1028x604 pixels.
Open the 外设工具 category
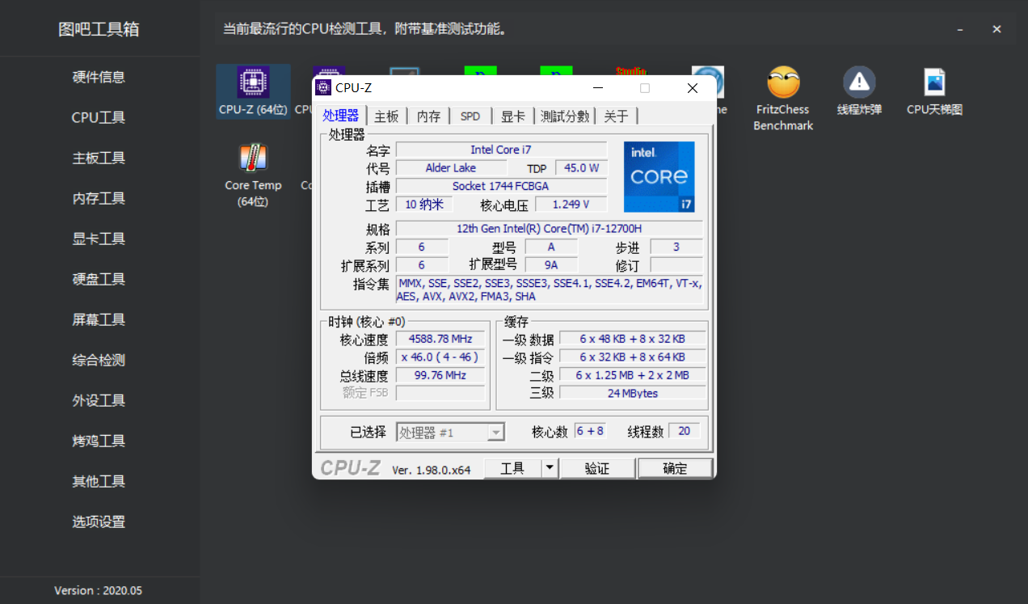pos(99,400)
